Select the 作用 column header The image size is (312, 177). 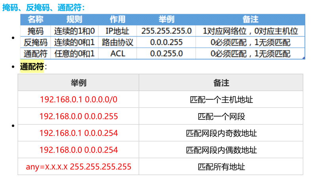pos(117,19)
